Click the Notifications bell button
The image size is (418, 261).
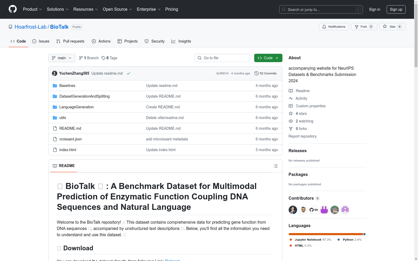pyautogui.click(x=334, y=27)
